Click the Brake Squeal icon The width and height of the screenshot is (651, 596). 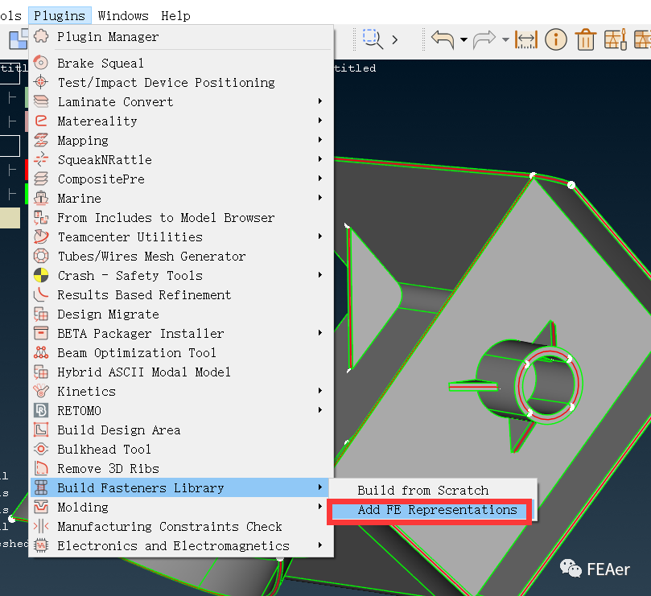pos(41,63)
